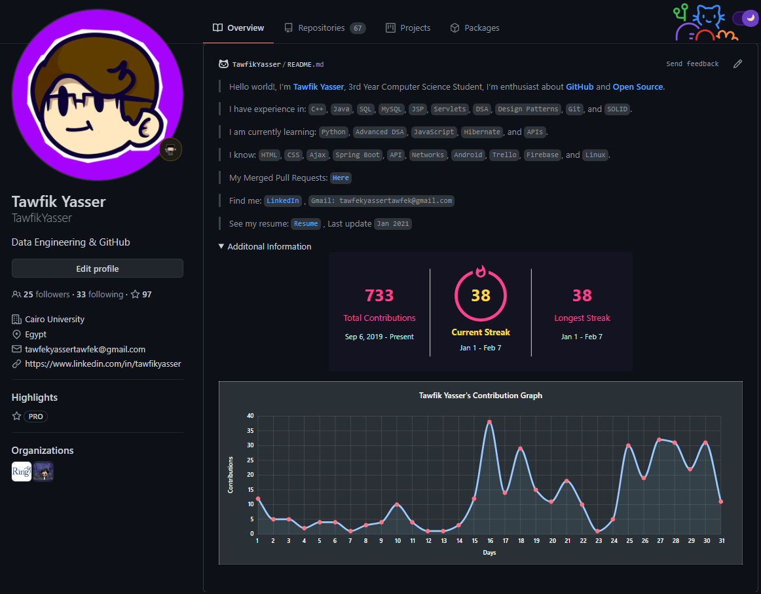761x594 pixels.
Task: Click the Current Streak progress ring
Action: click(x=481, y=295)
